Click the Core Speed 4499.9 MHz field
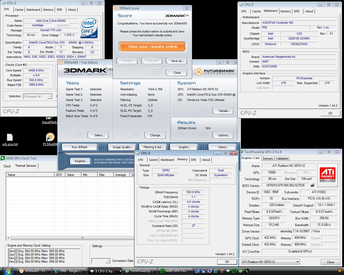 (36, 70)
